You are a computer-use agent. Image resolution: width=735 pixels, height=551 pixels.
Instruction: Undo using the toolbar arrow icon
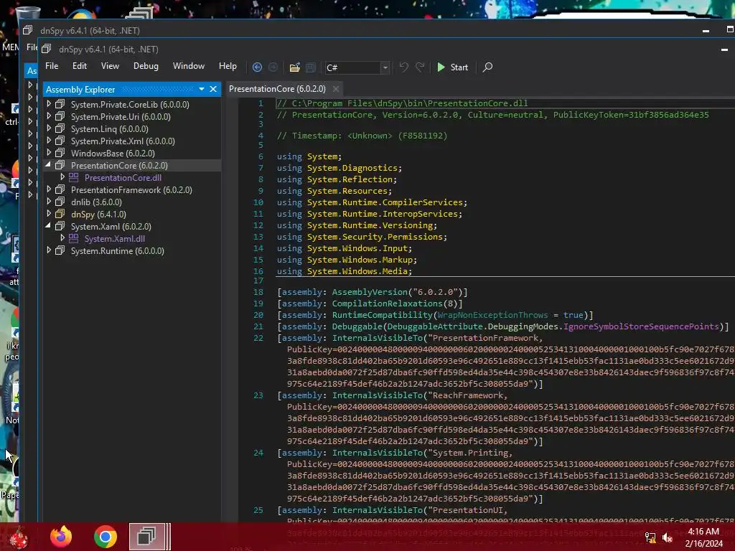point(403,67)
